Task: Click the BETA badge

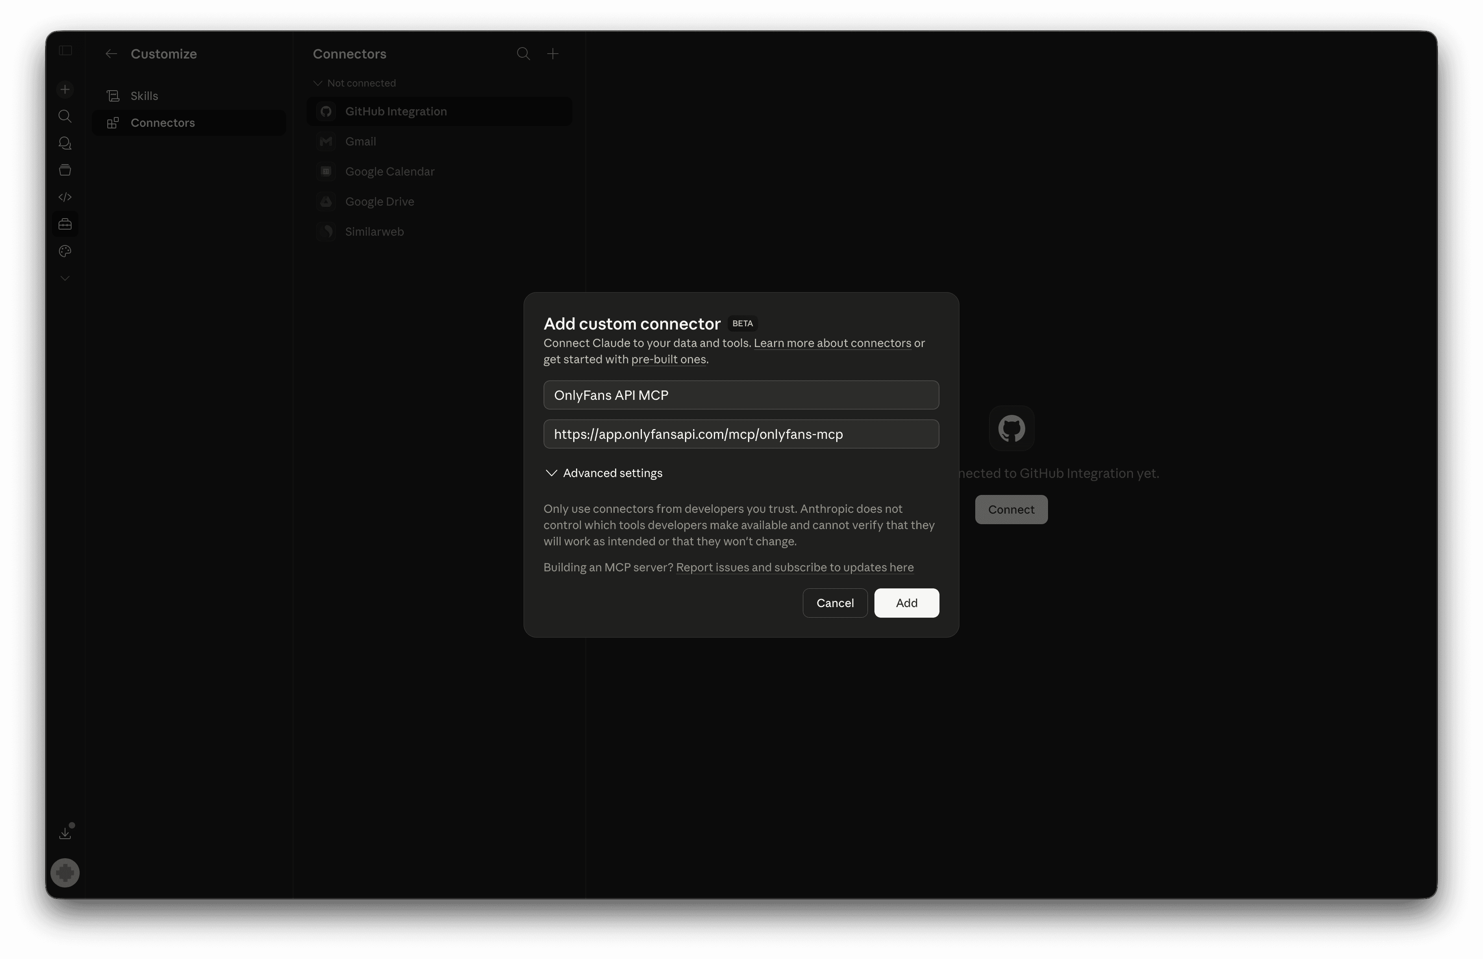Action: pos(742,324)
